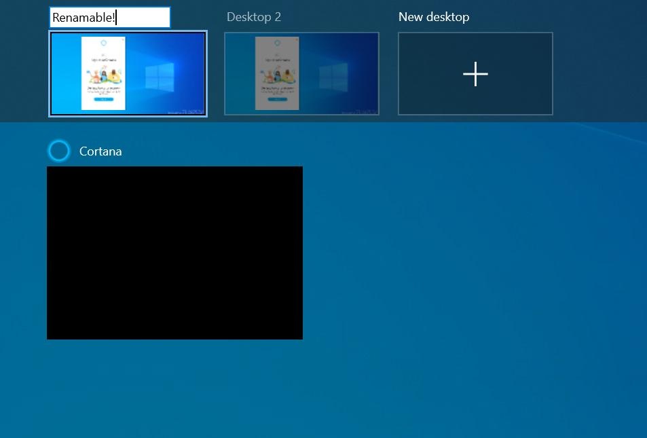Click the mini Cortana window in the Desktop 2 thumbnail
This screenshot has height=438, width=647.
[x=277, y=73]
